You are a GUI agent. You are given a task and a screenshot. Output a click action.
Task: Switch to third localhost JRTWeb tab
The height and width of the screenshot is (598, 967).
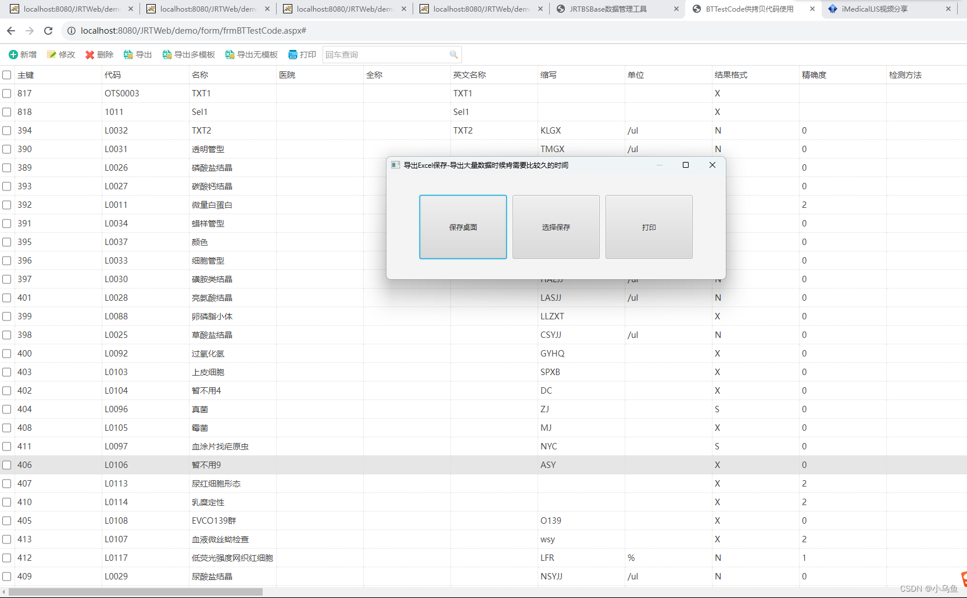[344, 9]
